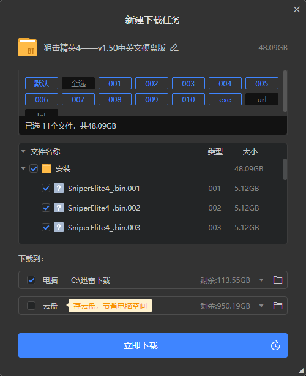306x376 pixels.
Task: Click file icon of SniperElite4_.bin.001
Action: (x=59, y=188)
